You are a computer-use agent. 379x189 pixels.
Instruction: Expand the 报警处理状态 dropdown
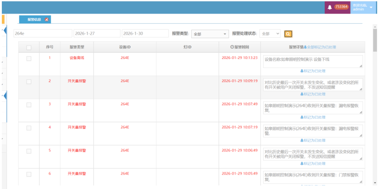click(270, 34)
